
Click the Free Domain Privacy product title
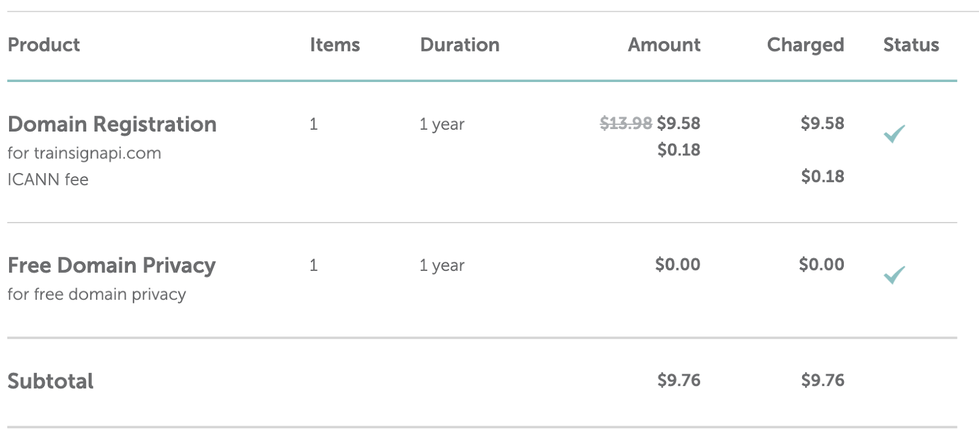[x=111, y=265]
